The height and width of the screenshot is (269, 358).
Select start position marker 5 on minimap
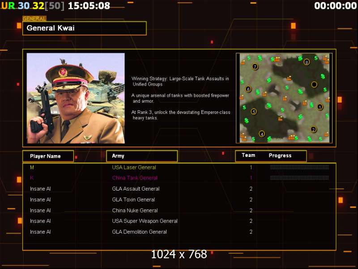click(x=254, y=112)
